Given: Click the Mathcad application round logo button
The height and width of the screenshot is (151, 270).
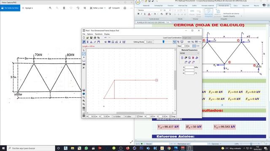Looking at the screenshot, I should tap(138, 2).
